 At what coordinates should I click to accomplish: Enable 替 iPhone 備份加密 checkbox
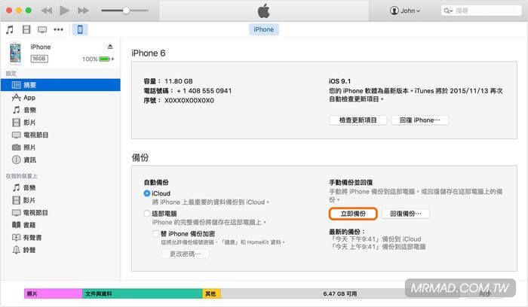coord(155,234)
